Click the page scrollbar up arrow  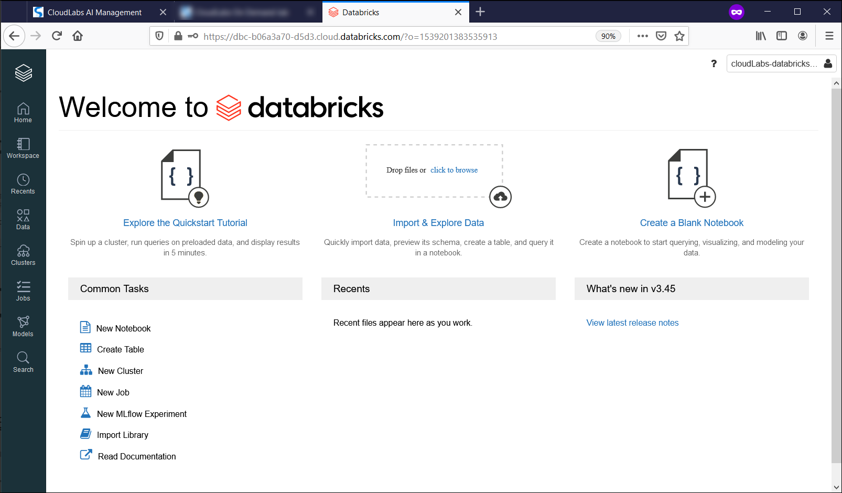point(836,83)
